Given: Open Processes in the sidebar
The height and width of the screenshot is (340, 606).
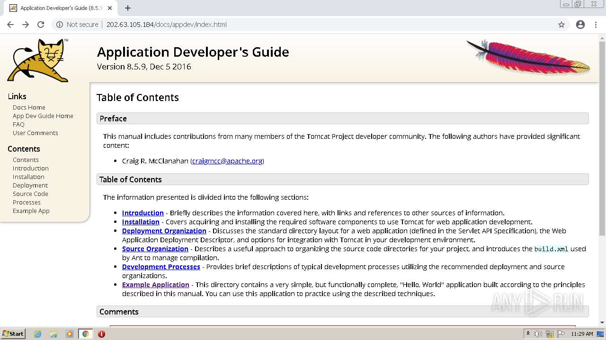Looking at the screenshot, I should click(x=27, y=202).
